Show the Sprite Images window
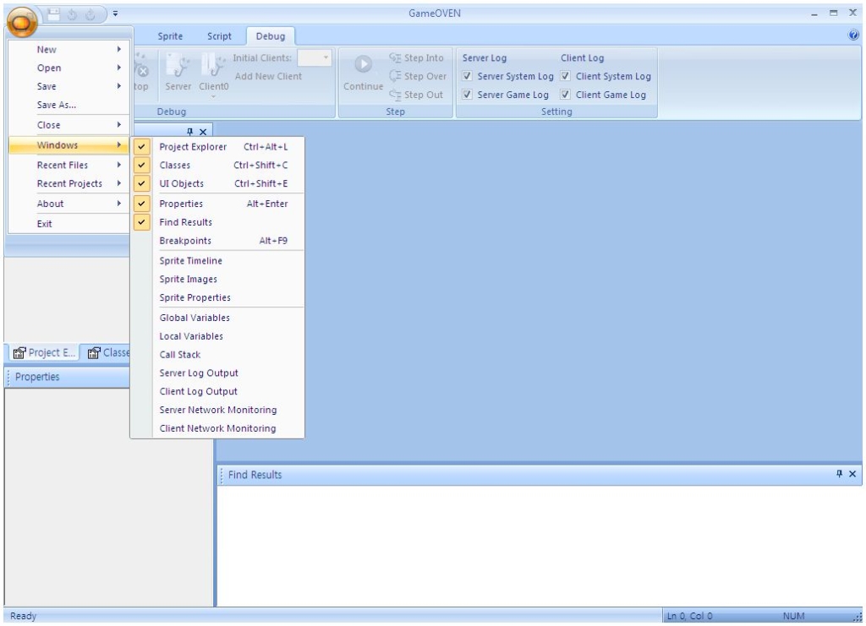 point(217,279)
